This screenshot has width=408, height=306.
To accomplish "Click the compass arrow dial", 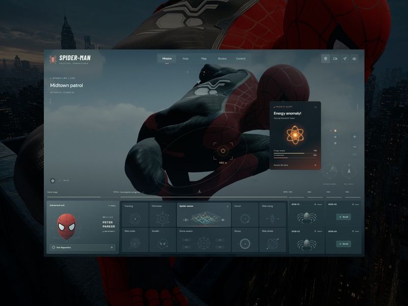I will [x=349, y=171].
